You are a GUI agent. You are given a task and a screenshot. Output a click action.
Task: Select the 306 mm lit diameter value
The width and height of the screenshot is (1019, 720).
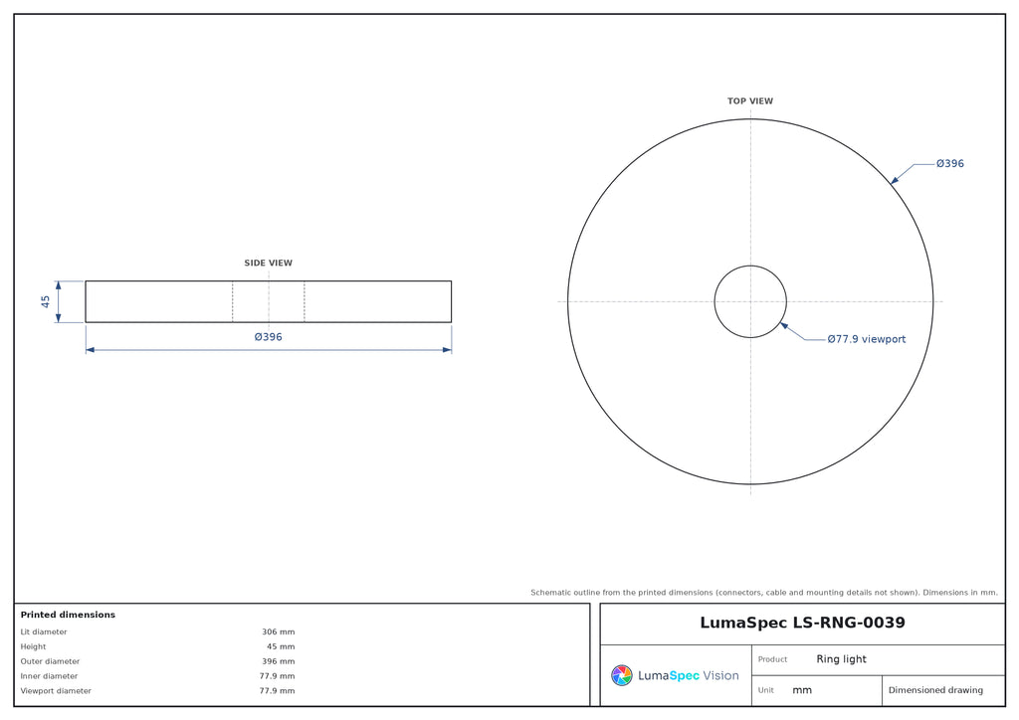coord(279,631)
